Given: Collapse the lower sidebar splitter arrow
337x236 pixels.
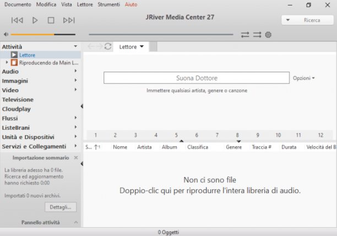Looking at the screenshot, I should 82,164.
